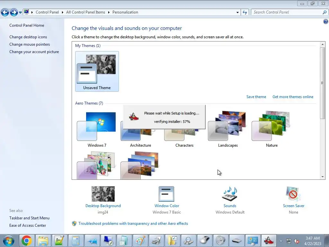Launch the Calculator from the taskbar
This screenshot has width=329, height=247.
point(76,241)
